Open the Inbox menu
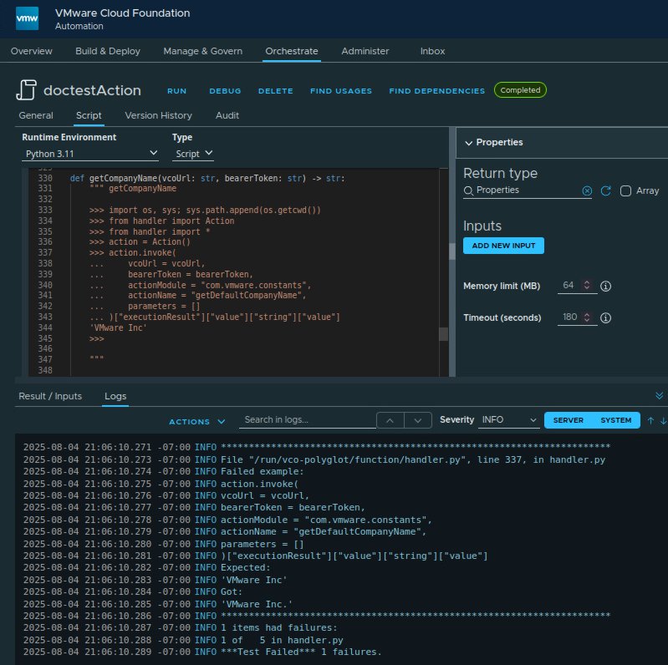668x665 pixels. pos(432,51)
